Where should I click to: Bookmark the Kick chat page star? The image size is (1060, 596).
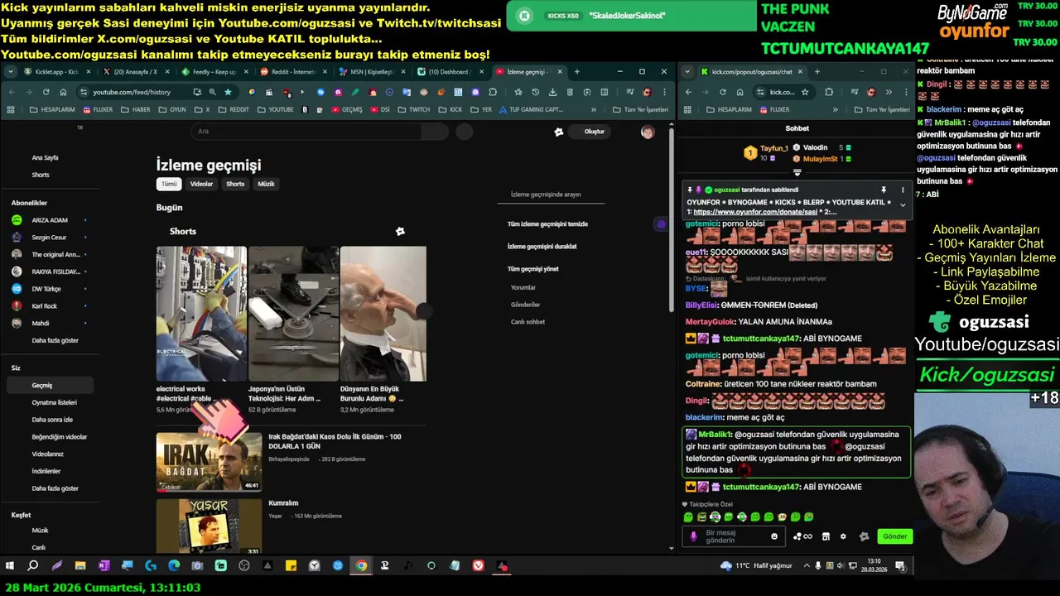805,92
